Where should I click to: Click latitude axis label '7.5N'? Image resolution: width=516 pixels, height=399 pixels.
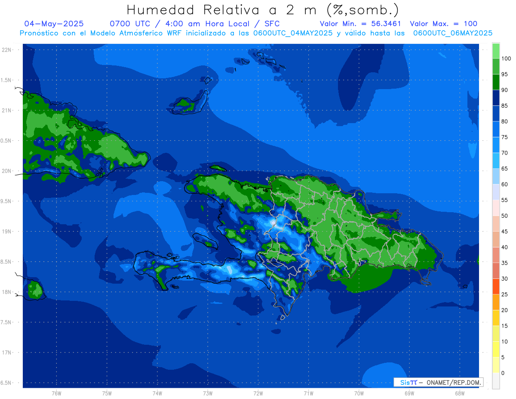tap(6, 322)
